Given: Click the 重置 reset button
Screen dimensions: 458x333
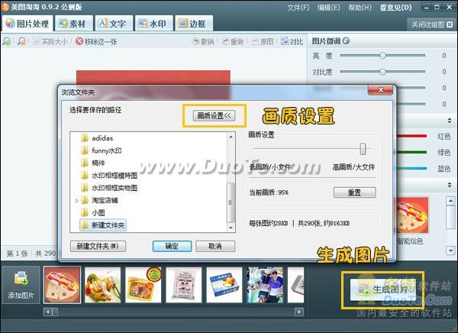Looking at the screenshot, I should (355, 192).
